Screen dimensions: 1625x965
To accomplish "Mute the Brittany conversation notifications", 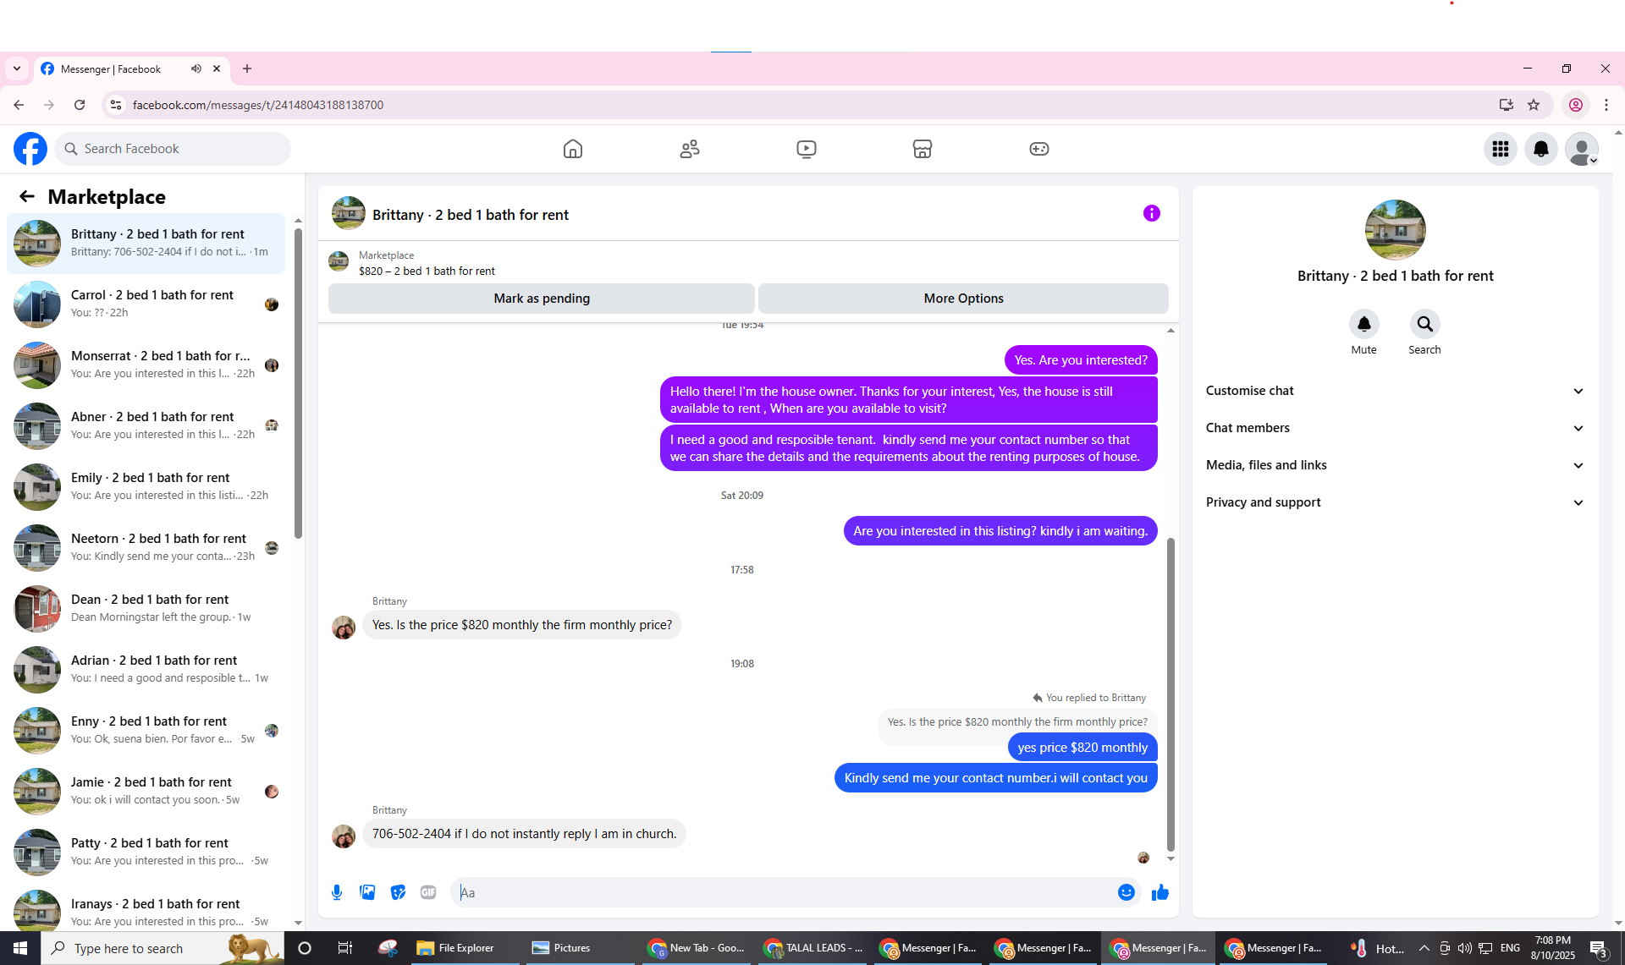I will coord(1363,324).
